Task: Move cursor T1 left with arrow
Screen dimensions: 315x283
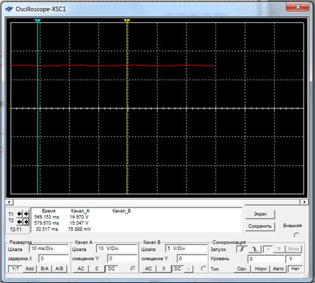Action: point(20,214)
